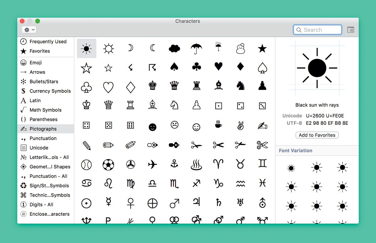Choose the black heart suit symbol
The height and width of the screenshot is (243, 376).
tap(218, 67)
